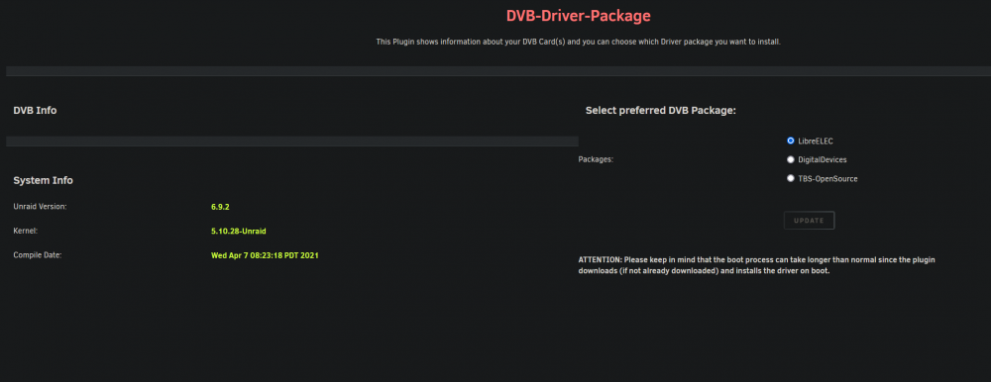991x382 pixels.
Task: Click the ATTENTION boot process notice text
Action: tap(756, 265)
